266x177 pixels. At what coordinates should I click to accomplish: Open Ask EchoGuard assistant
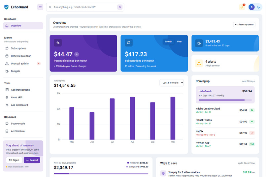23,105
